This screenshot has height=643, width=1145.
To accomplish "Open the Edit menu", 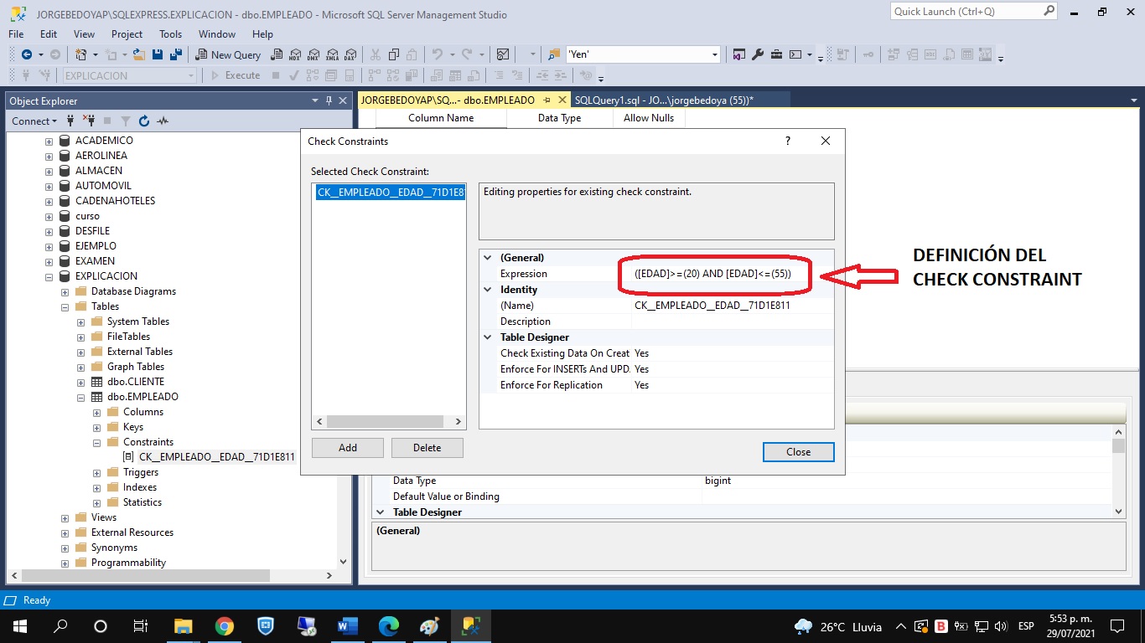I will 49,34.
